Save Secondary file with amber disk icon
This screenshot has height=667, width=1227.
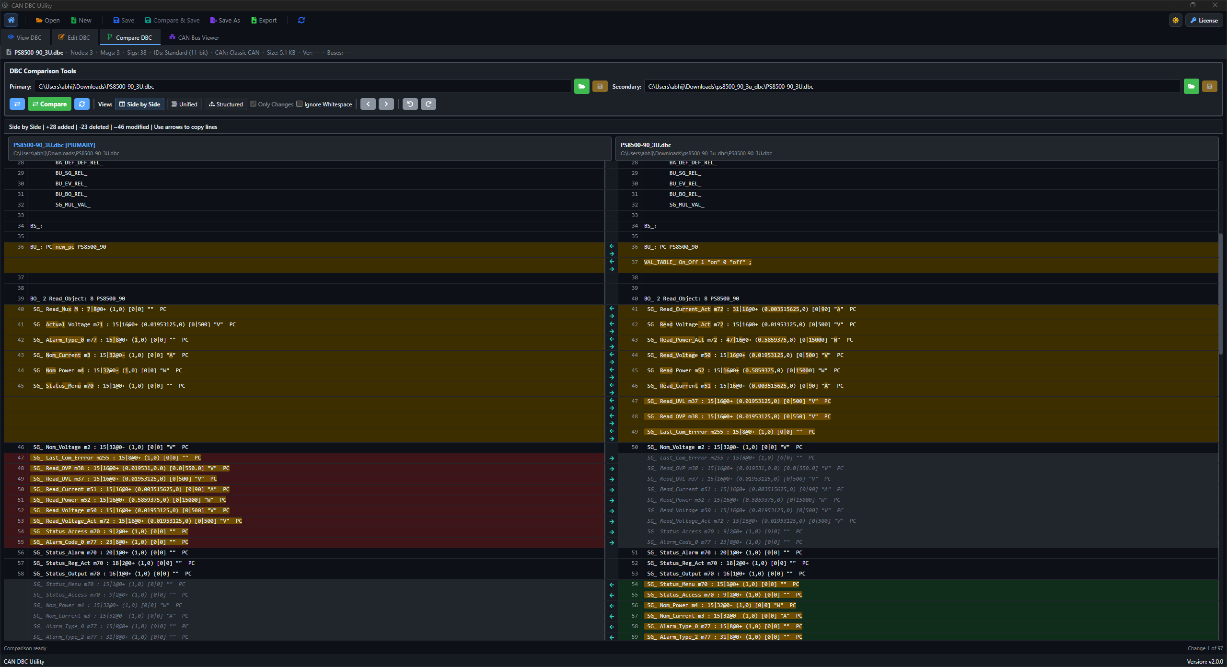pos(1209,87)
